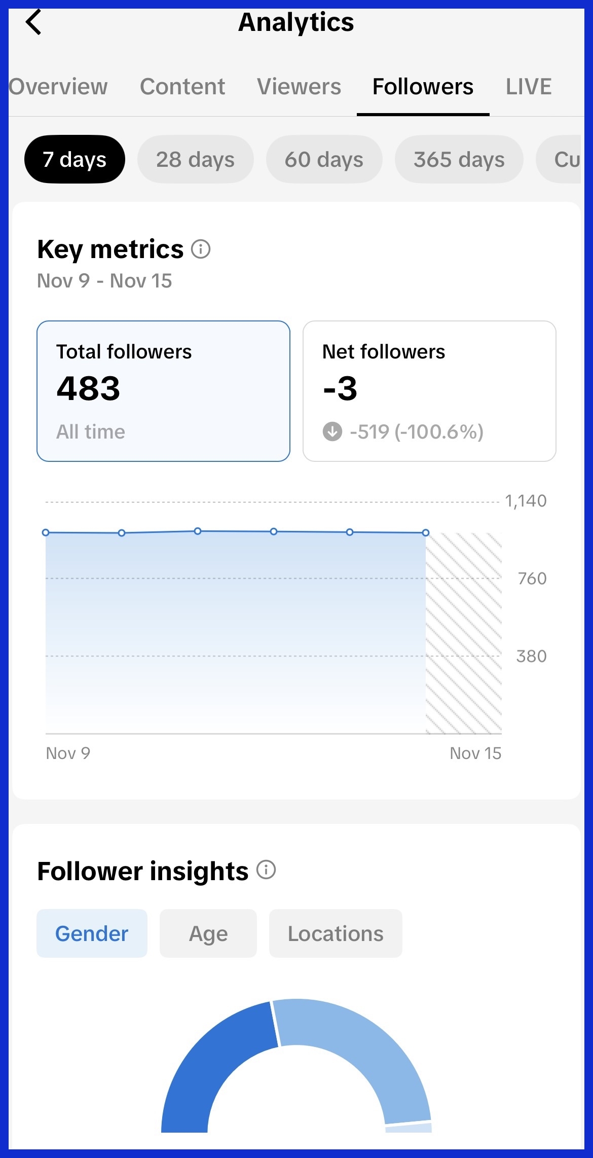Choose the 60 days time range
The width and height of the screenshot is (593, 1158).
click(323, 159)
